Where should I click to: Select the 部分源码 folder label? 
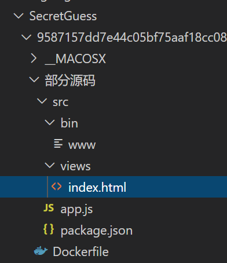click(70, 80)
